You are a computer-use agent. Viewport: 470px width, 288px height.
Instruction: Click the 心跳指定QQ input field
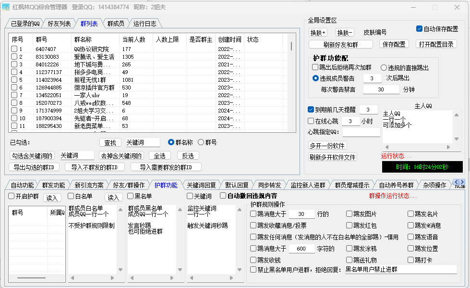(x=361, y=132)
